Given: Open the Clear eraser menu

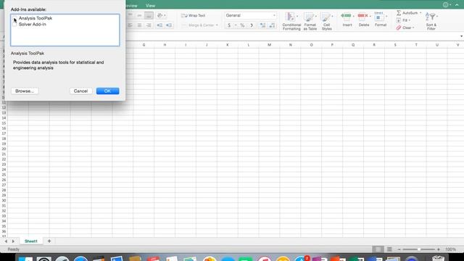Looking at the screenshot, I should (x=405, y=28).
